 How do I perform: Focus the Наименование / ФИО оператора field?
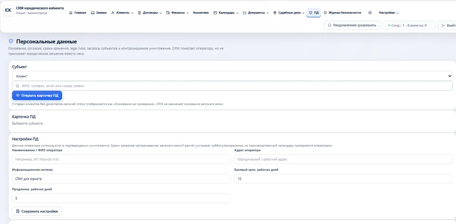pyautogui.click(x=121, y=159)
